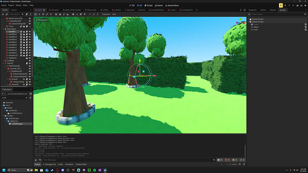Viewport: 308px width, 173px height.
Task: Toggle visibility of baseBox10 node
Action: point(30,55)
